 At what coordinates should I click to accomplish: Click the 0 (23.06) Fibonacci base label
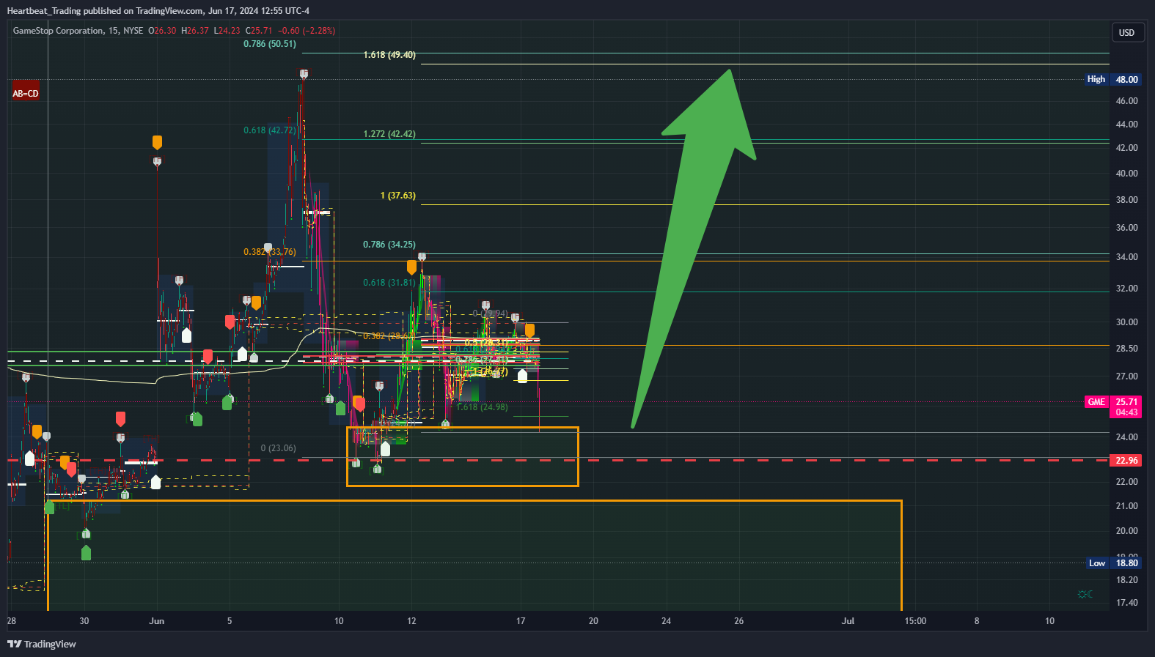(279, 448)
